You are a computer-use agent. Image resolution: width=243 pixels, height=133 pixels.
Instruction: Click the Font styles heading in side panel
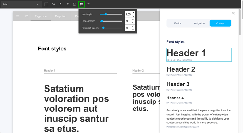tap(176, 42)
